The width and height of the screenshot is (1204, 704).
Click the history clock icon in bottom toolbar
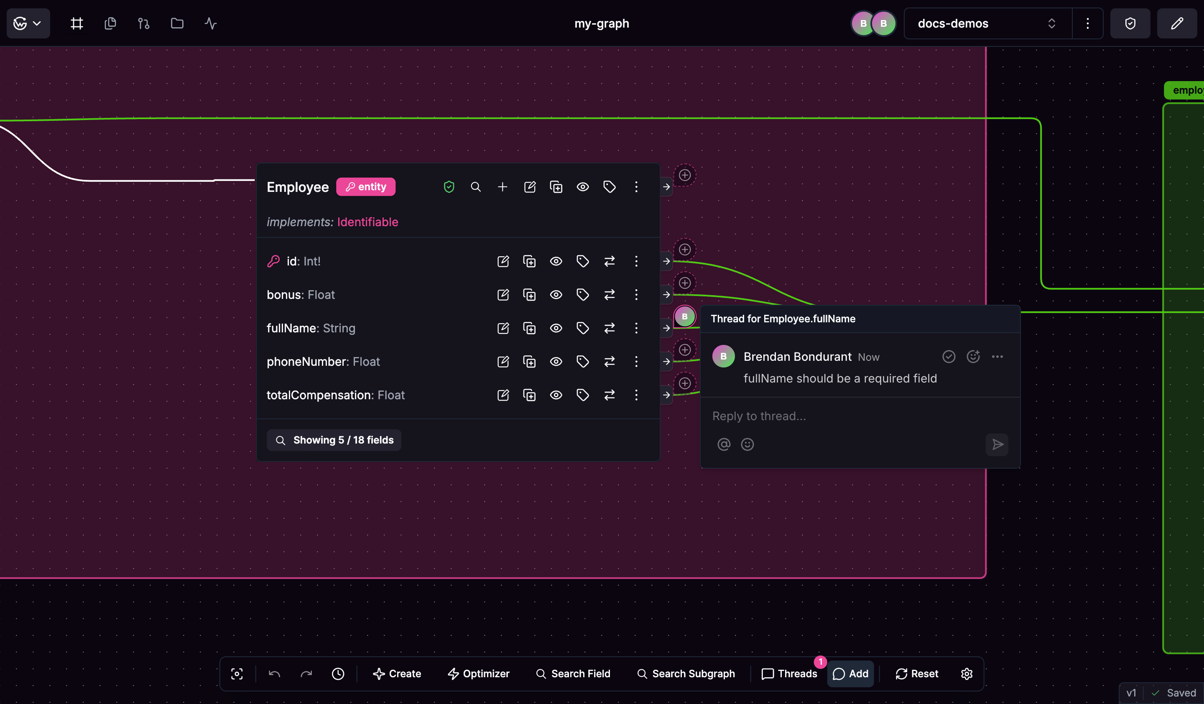pyautogui.click(x=338, y=673)
